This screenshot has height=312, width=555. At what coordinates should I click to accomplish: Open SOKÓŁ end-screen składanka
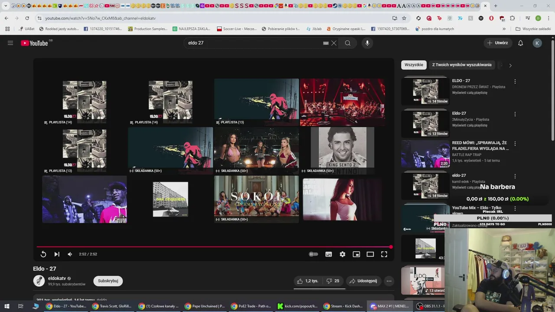[256, 199]
